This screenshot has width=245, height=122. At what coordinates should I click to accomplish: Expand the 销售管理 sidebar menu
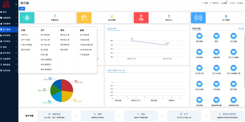pyautogui.click(x=9, y=18)
